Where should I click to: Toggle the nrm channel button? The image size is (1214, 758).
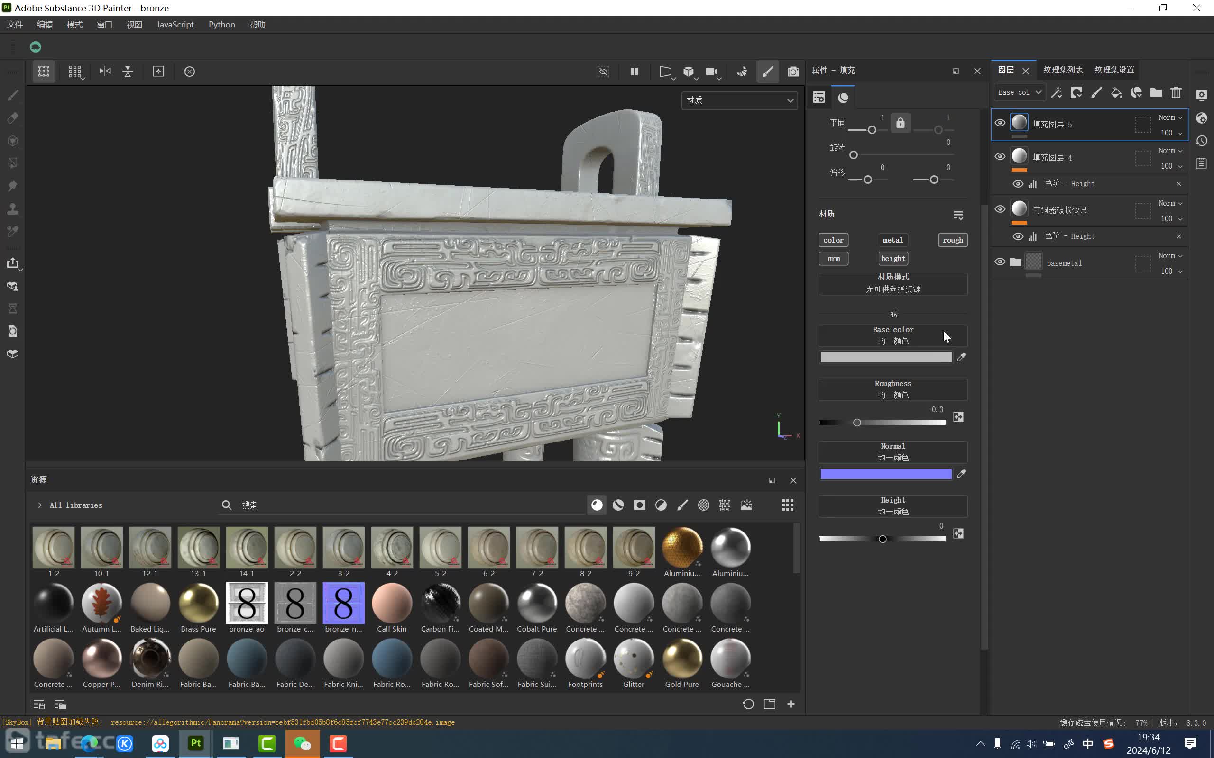(833, 259)
